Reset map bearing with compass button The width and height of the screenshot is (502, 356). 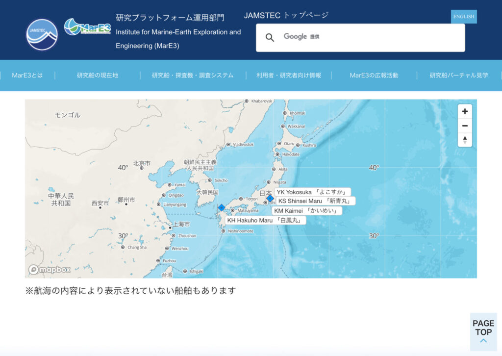[x=465, y=140]
